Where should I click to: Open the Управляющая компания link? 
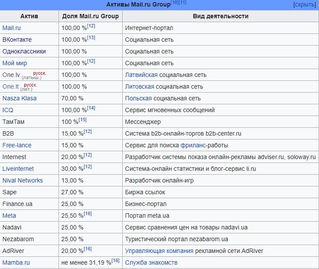159,251
